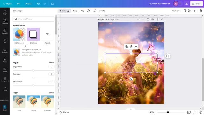204x115 pixels.
Task: Click the zoom slider handle
Action: 168,112
